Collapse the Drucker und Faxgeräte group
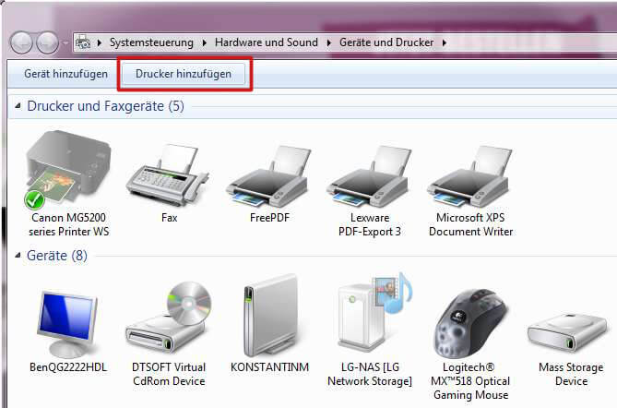This screenshot has height=408, width=617. coord(18,107)
